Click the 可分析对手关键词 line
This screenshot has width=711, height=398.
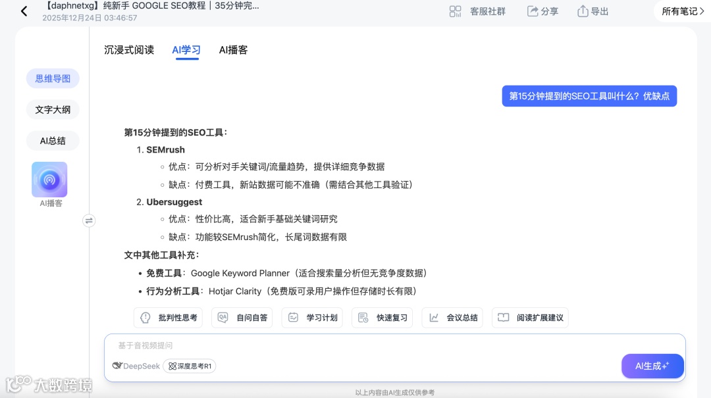point(276,167)
